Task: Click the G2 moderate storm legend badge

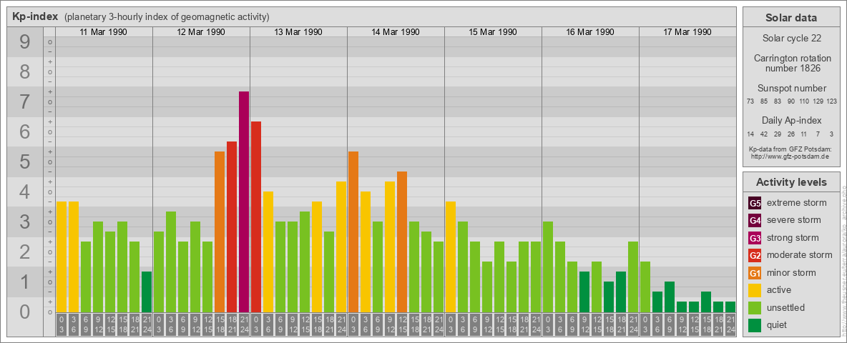Action: click(x=755, y=255)
